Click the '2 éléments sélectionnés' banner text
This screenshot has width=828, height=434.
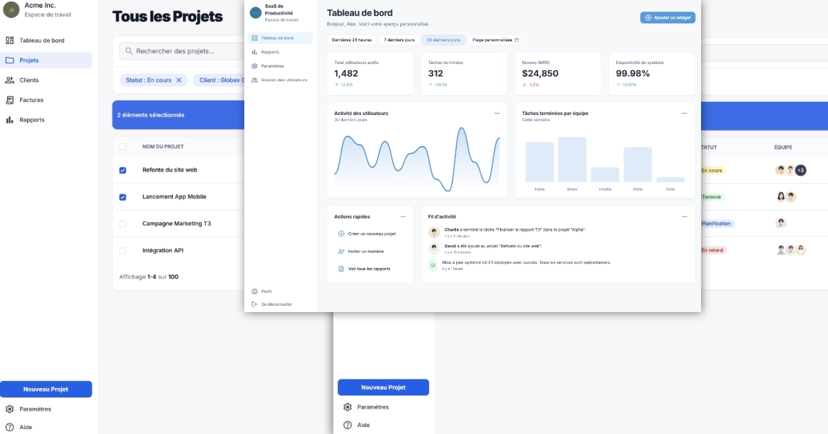click(x=150, y=115)
